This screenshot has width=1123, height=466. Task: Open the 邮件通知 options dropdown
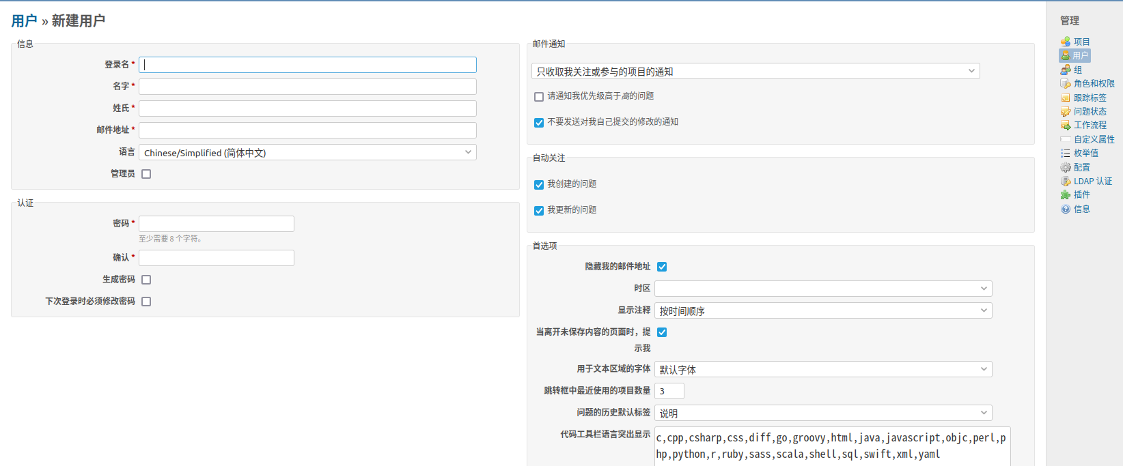coord(755,71)
